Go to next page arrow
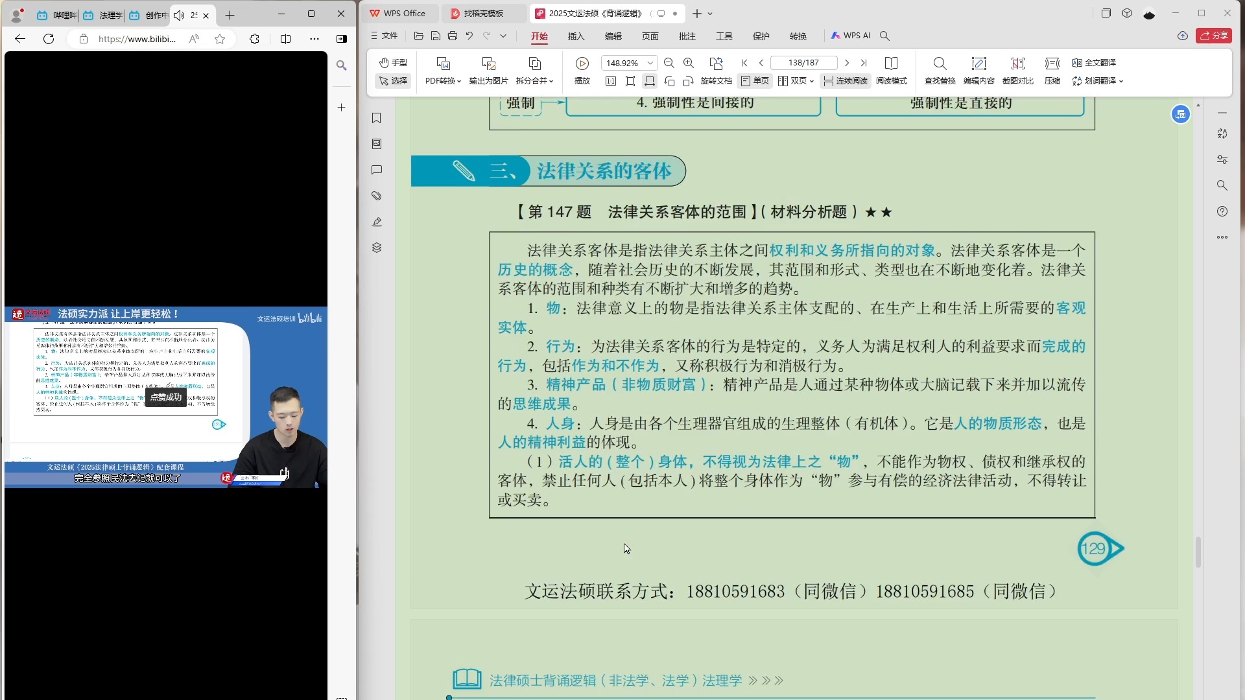This screenshot has width=1245, height=700. [x=846, y=63]
